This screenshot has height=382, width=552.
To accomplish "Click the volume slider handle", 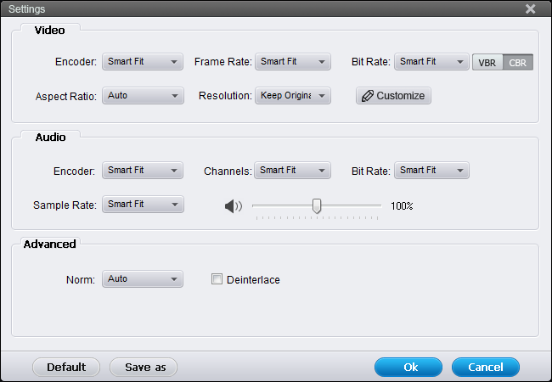I will pos(317,205).
